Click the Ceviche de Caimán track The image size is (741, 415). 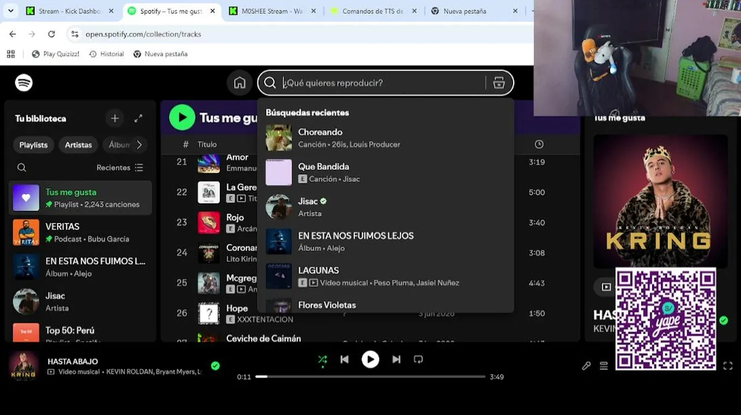coord(263,338)
